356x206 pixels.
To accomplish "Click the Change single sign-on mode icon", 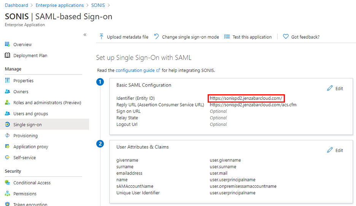I will pyautogui.click(x=156, y=37).
